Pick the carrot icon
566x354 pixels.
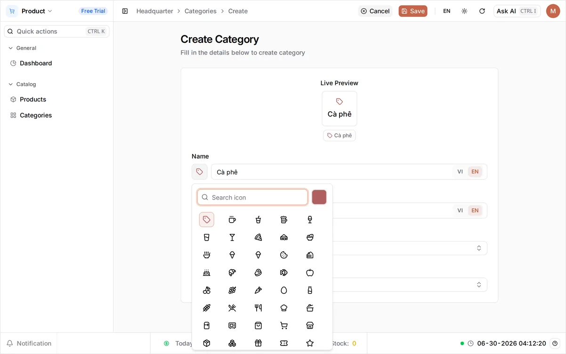pos(258,290)
